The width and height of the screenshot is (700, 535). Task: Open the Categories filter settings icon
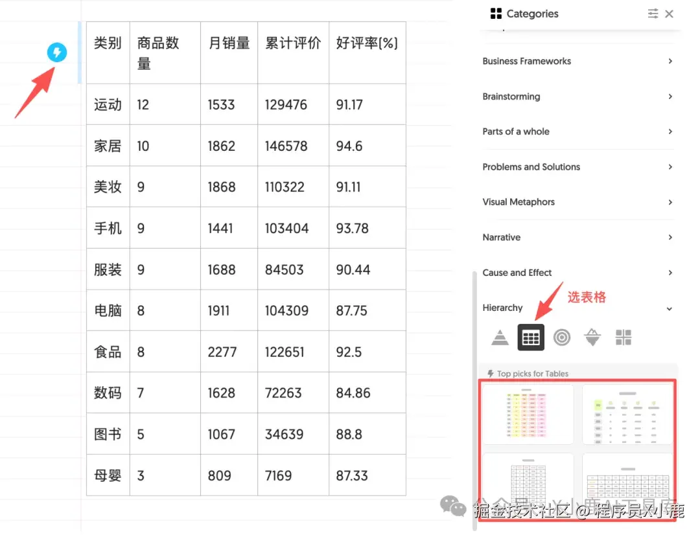[653, 14]
